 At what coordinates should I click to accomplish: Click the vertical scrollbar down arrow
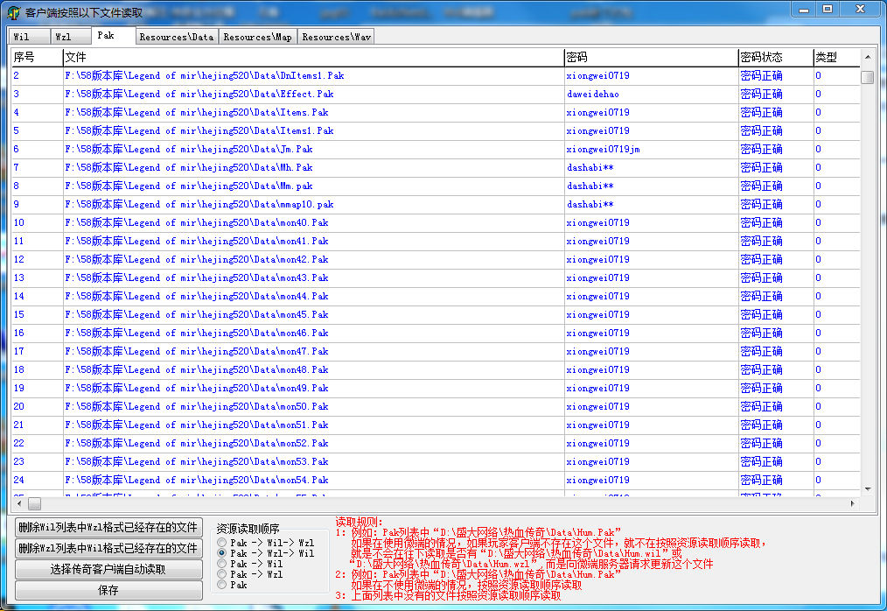pyautogui.click(x=867, y=489)
